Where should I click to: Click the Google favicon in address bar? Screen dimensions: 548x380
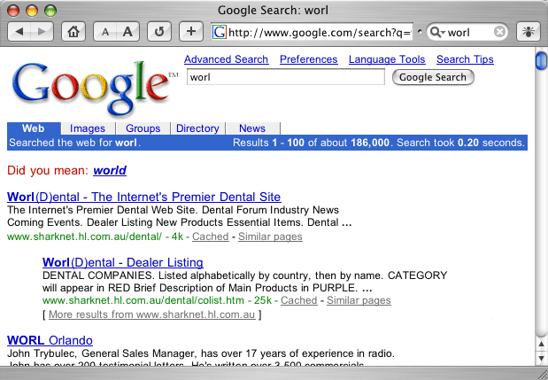[220, 32]
